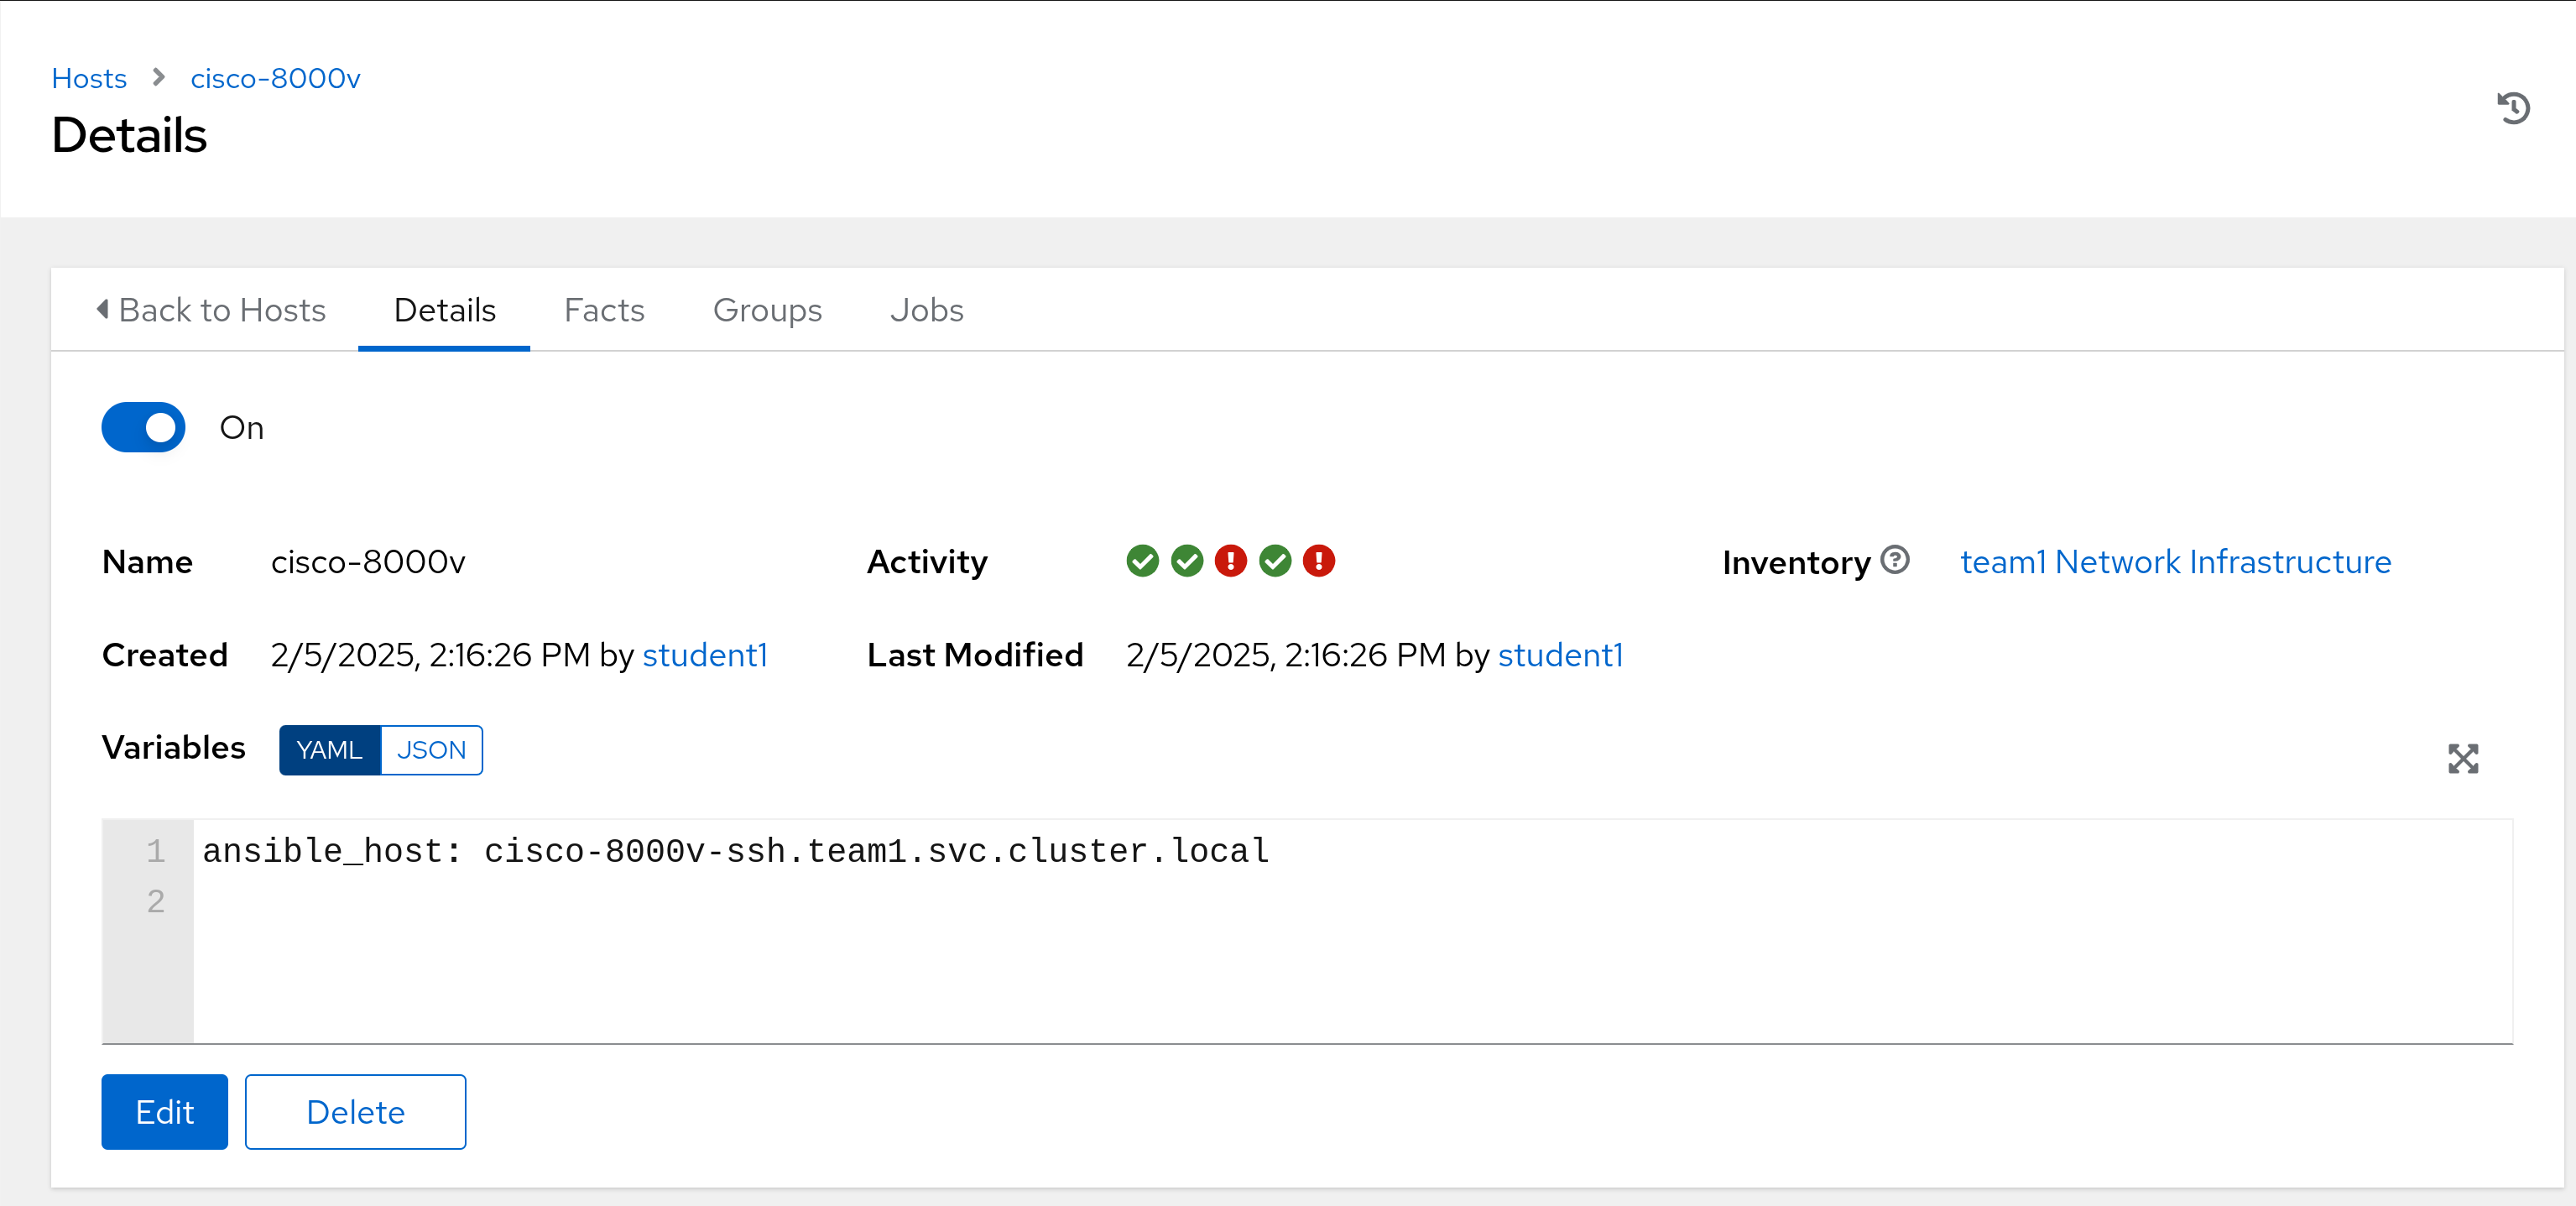Image resolution: width=2576 pixels, height=1206 pixels.
Task: Open the first successful job status icon
Action: point(1142,561)
